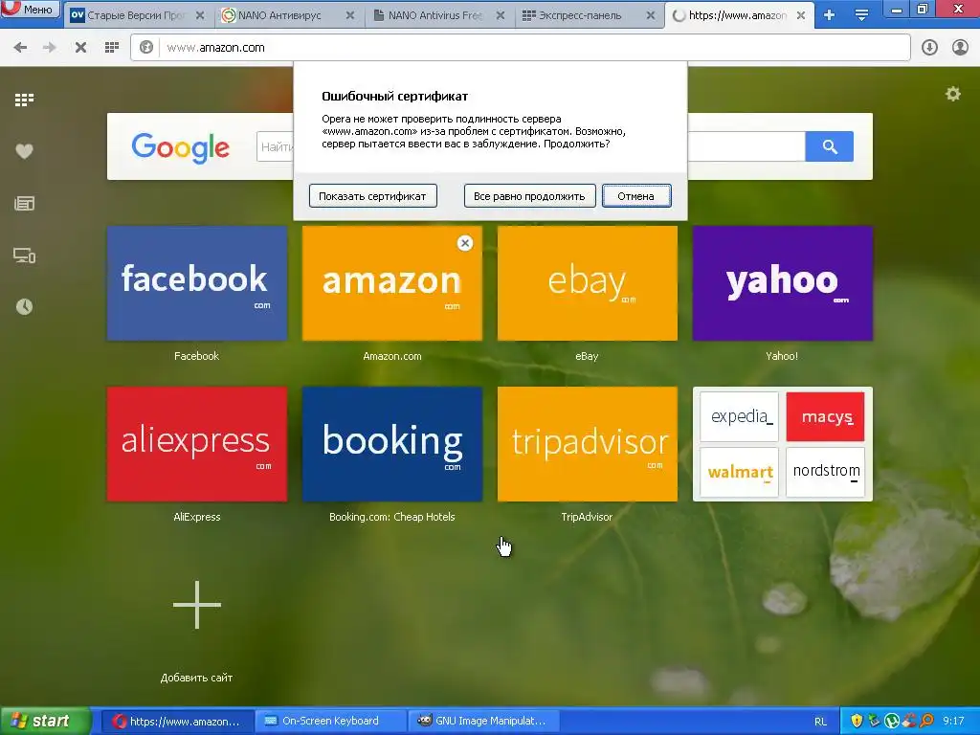
Task: Open history clock icon in sidebar
Action: (x=24, y=307)
